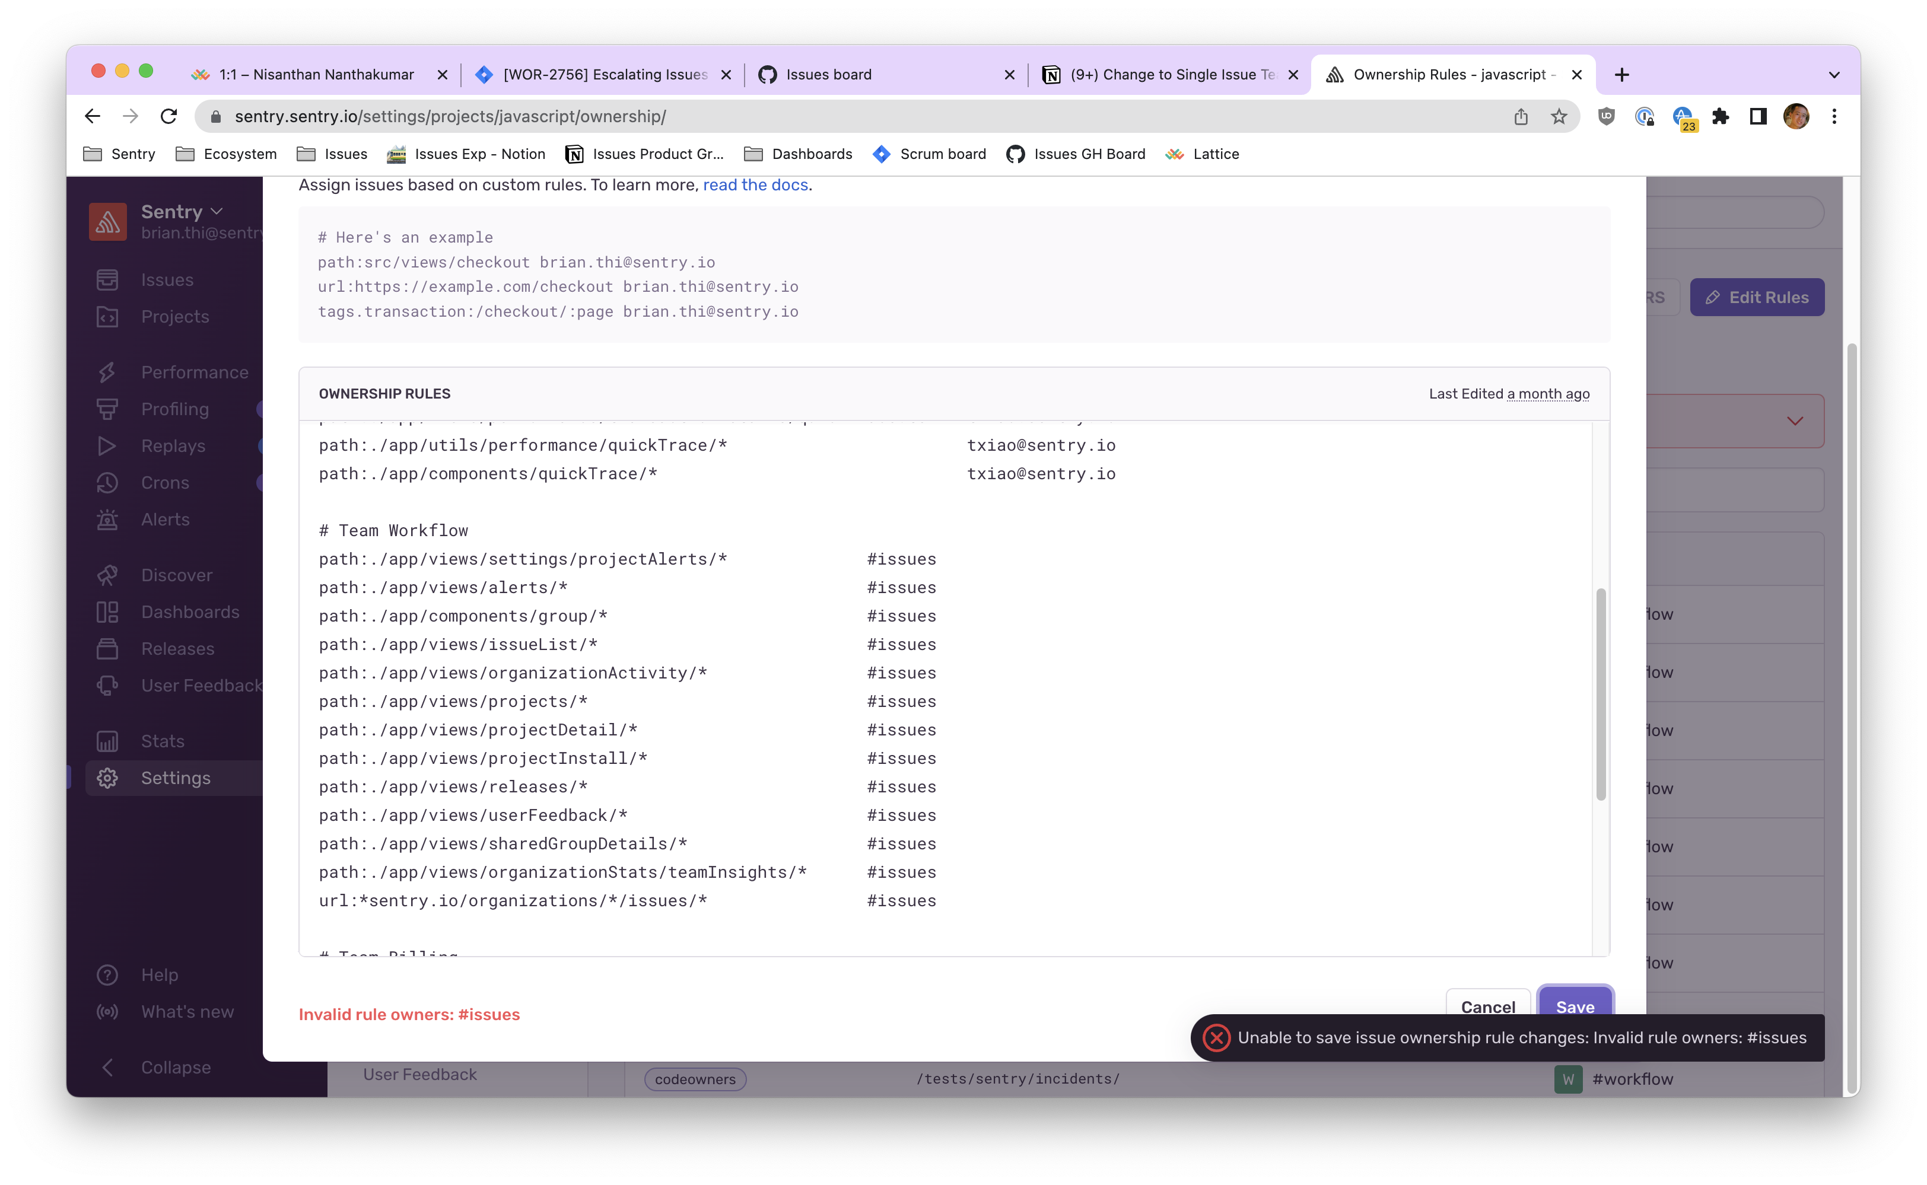Open Replays in the sidebar
The image size is (1927, 1185).
(x=173, y=446)
